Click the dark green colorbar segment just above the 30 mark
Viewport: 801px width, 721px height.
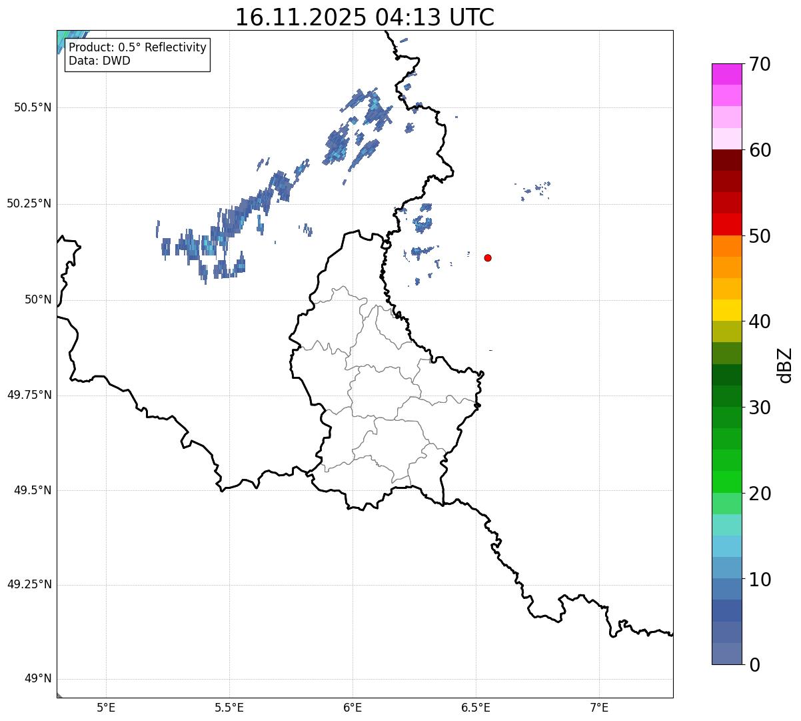(x=726, y=396)
